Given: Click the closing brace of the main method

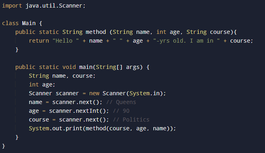Looking at the screenshot, I should click(17, 137).
